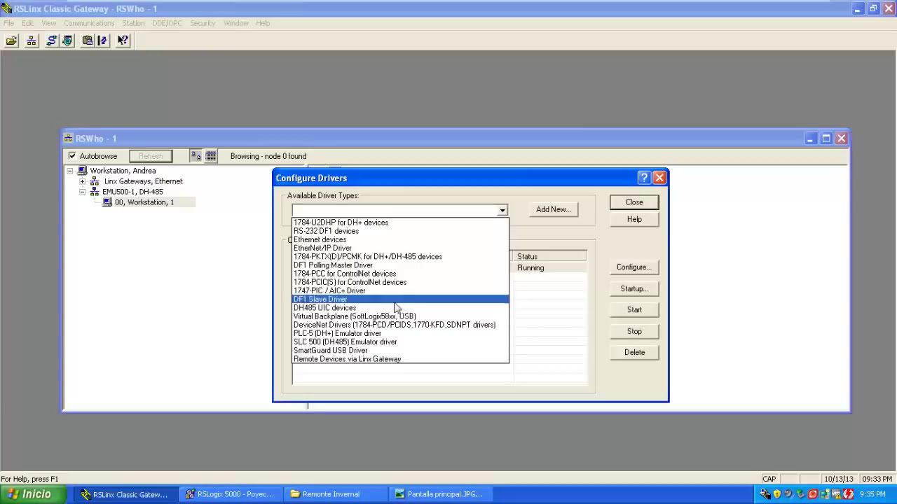897x504 pixels.
Task: Open Configure Drivers cable toolbar icon
Action: pos(51,41)
